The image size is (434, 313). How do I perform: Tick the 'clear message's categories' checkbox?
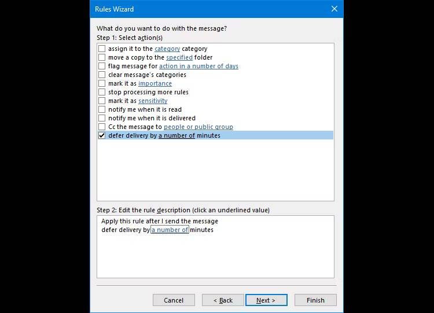click(102, 75)
